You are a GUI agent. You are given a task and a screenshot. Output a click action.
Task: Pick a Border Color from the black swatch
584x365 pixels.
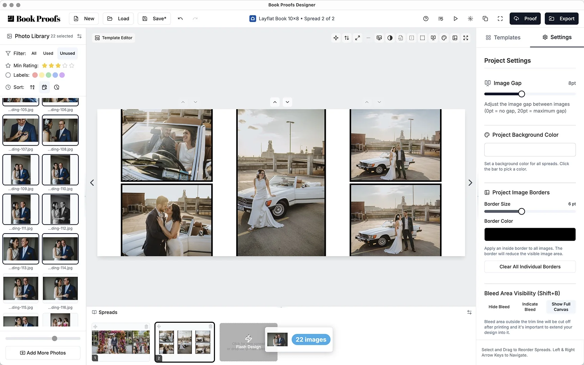(x=530, y=234)
